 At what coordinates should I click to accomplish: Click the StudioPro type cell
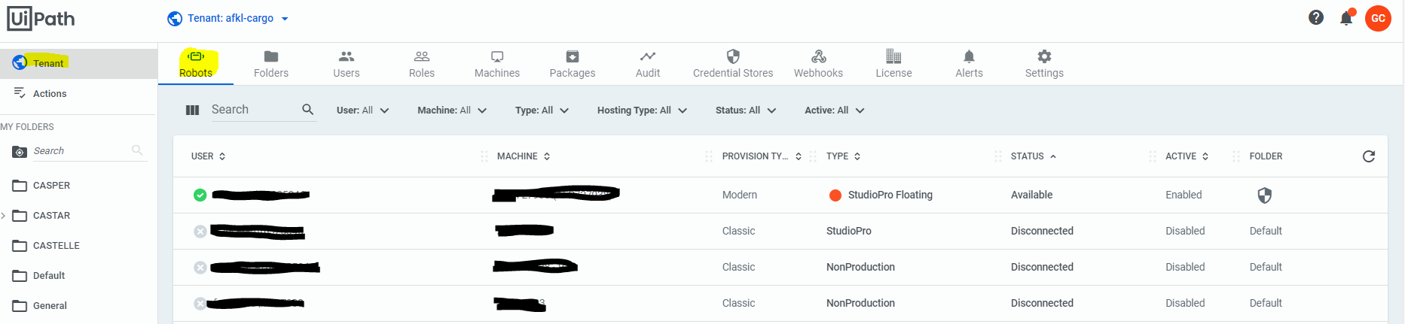[849, 231]
